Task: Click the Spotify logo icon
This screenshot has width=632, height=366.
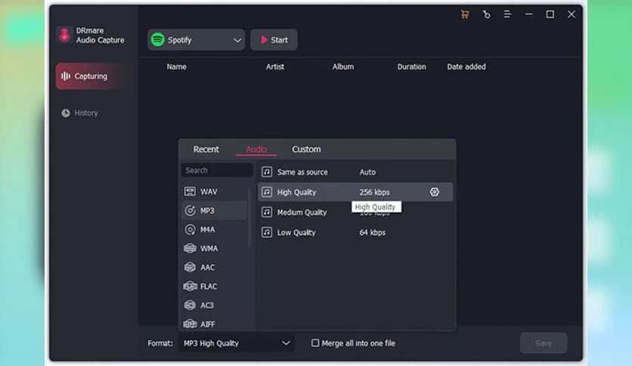Action: [x=157, y=39]
